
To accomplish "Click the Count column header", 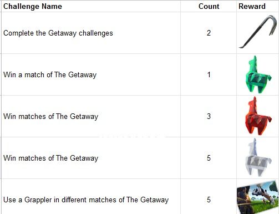I will coord(209,6).
